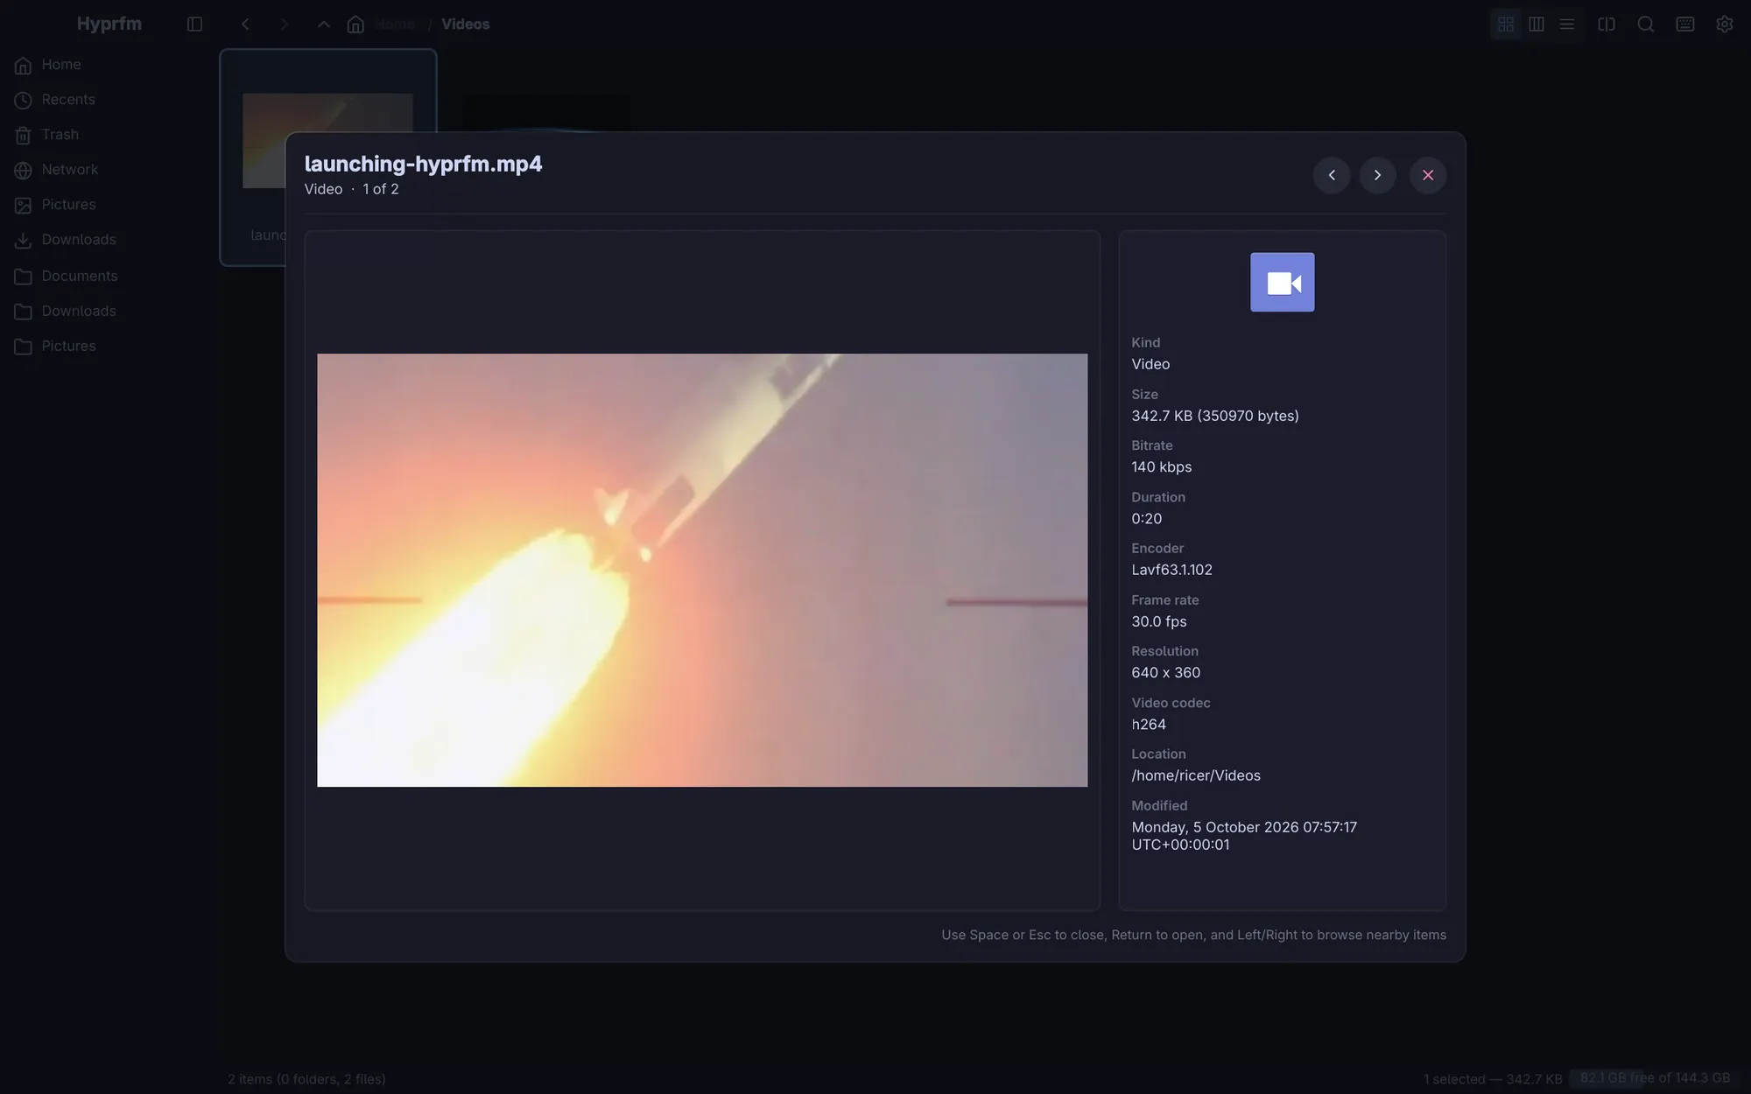Click the Hyprfm app title
Viewport: 1751px width, 1094px height.
(109, 24)
